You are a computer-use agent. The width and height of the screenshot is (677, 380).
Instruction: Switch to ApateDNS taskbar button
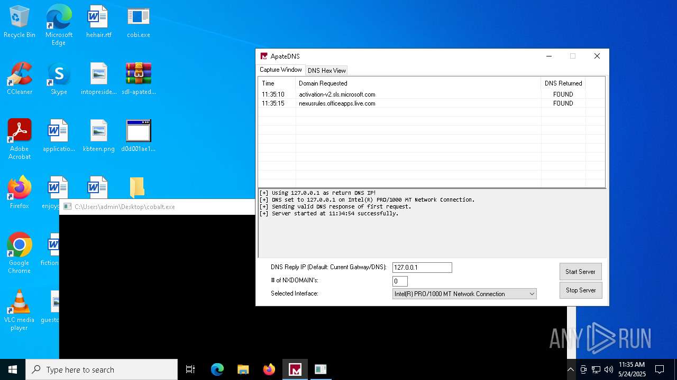tap(295, 369)
